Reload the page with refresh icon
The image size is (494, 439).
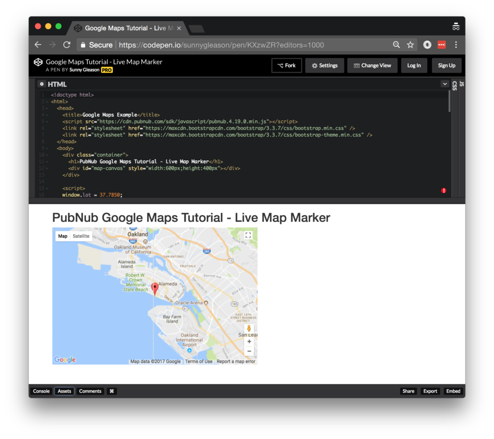tap(67, 45)
